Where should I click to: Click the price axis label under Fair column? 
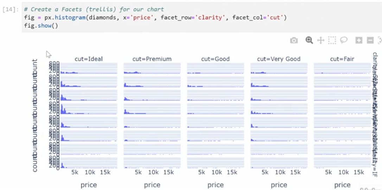pos(342,185)
